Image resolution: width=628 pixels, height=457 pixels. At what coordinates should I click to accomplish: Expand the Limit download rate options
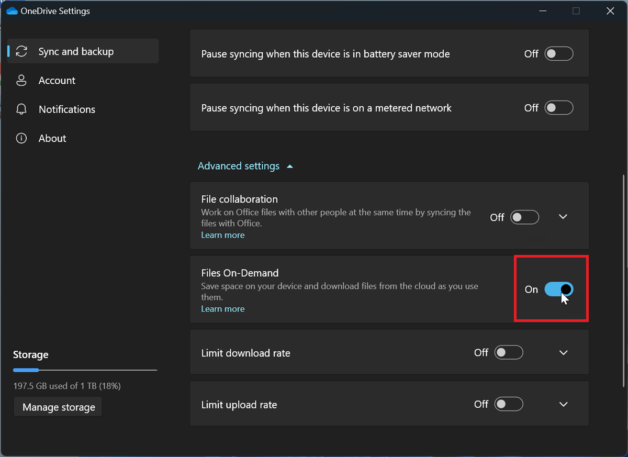(x=564, y=352)
